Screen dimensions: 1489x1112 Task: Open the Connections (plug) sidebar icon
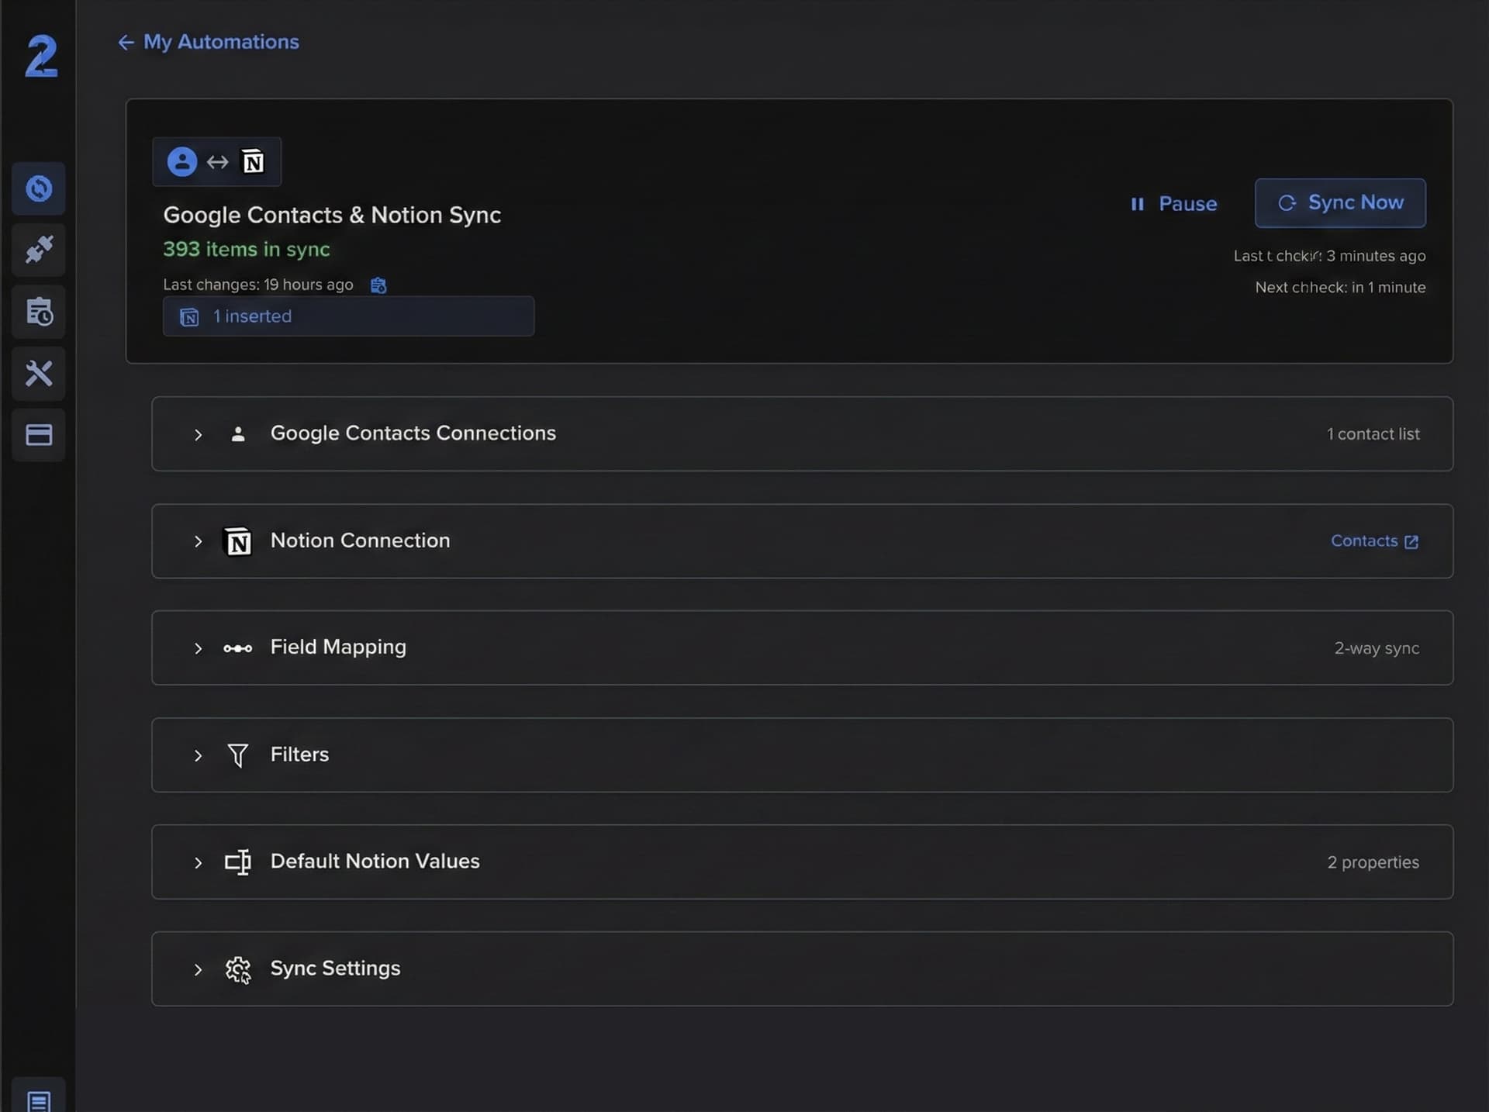[39, 250]
